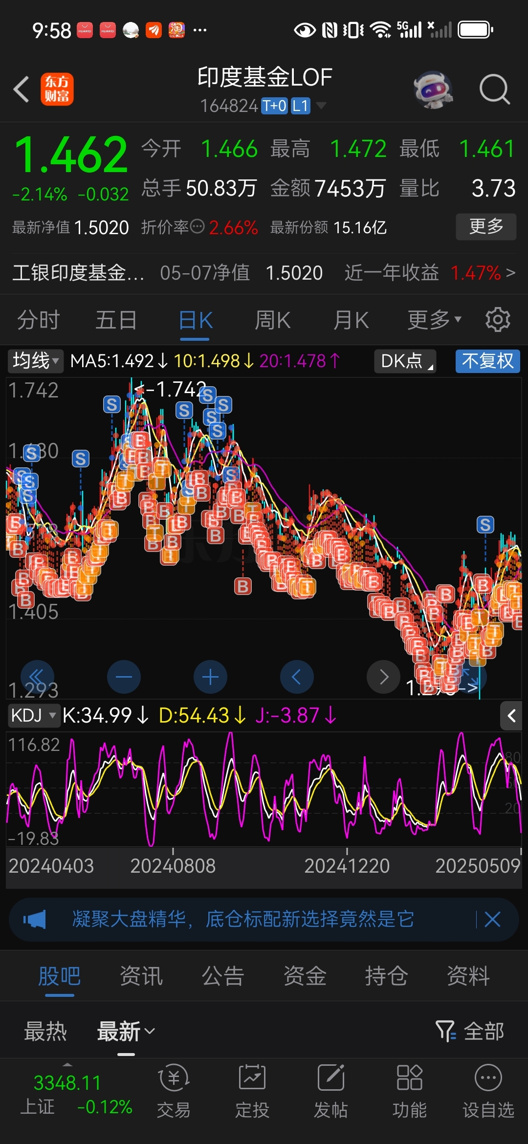Tap S marker near 20250509
528x1144 pixels.
(485, 525)
